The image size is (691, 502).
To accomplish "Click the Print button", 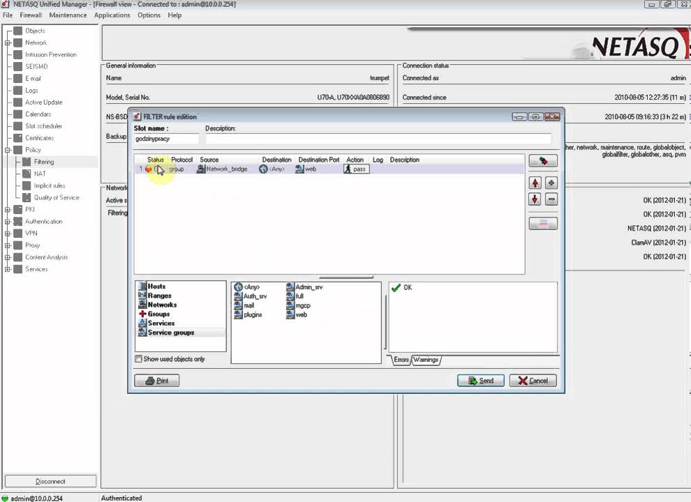I will point(156,381).
